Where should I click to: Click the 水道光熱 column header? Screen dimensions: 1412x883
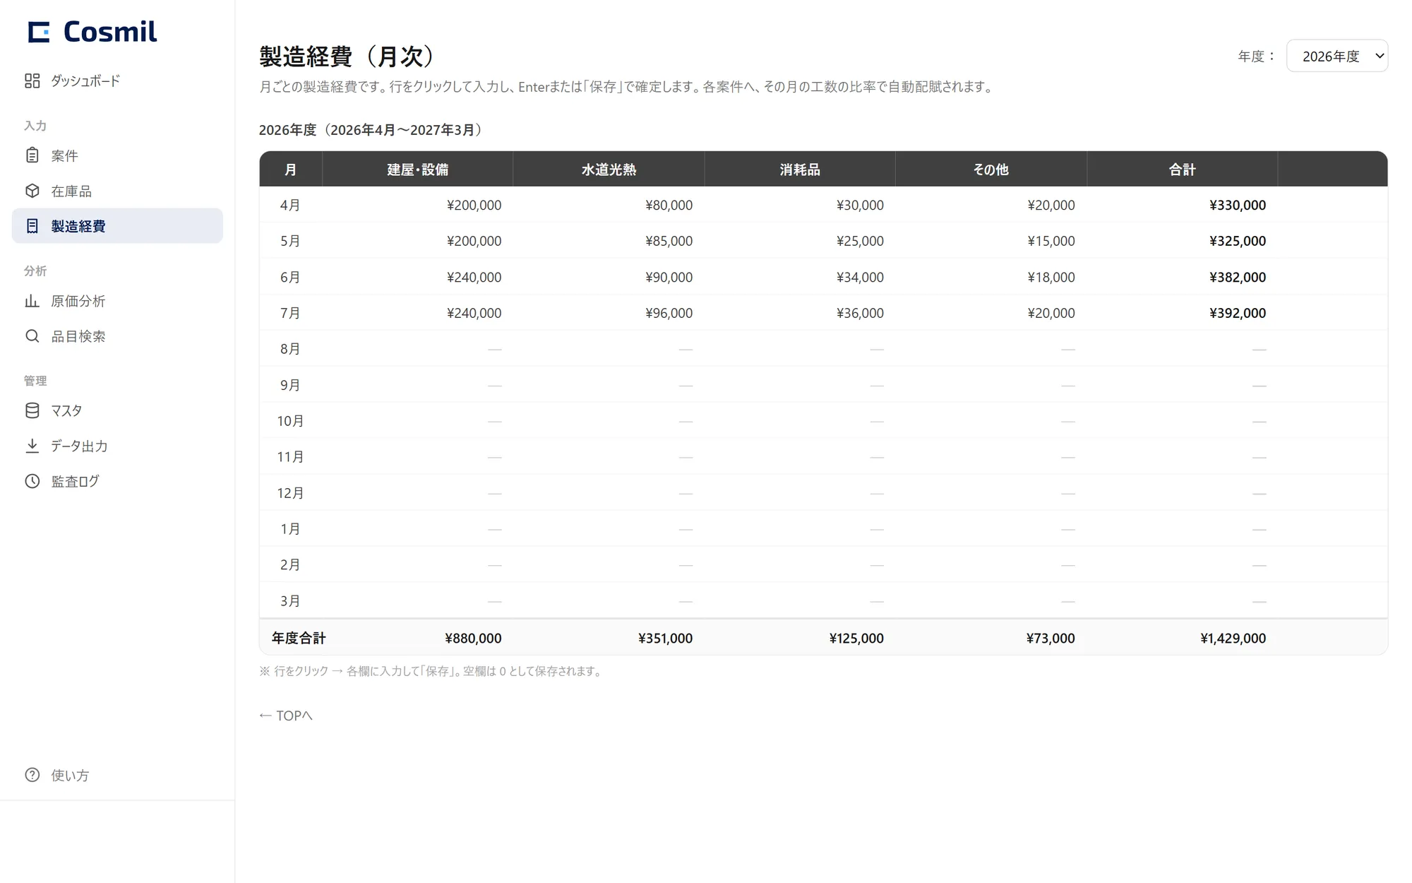tap(609, 170)
